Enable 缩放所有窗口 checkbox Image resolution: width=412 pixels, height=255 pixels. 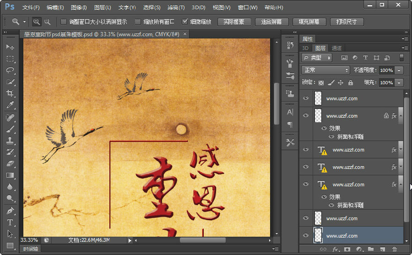[138, 22]
